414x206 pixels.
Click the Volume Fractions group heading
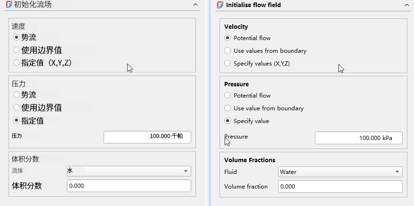(250, 160)
